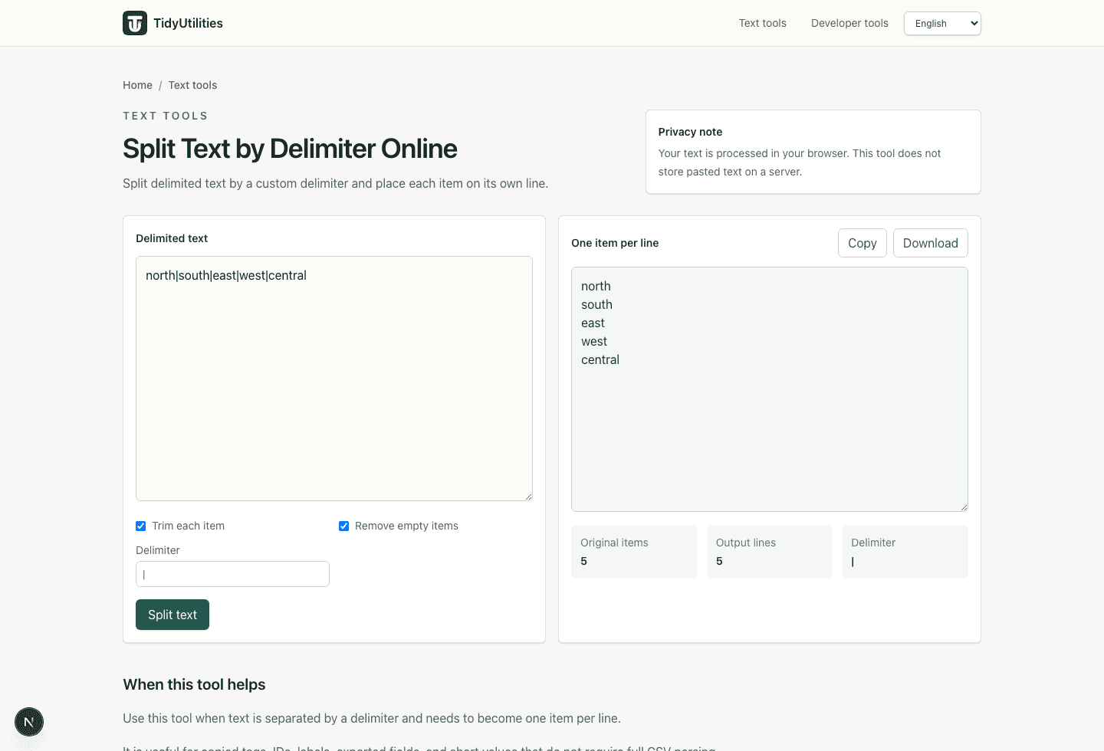Image resolution: width=1104 pixels, height=751 pixels.
Task: Click the word 'north' in output
Action: (596, 286)
